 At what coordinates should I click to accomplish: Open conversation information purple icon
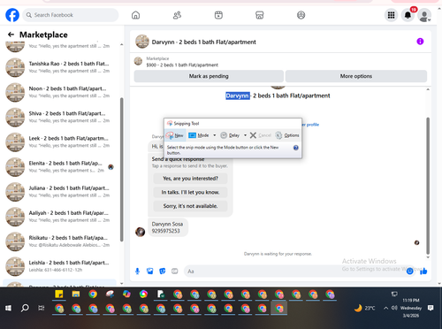420,42
